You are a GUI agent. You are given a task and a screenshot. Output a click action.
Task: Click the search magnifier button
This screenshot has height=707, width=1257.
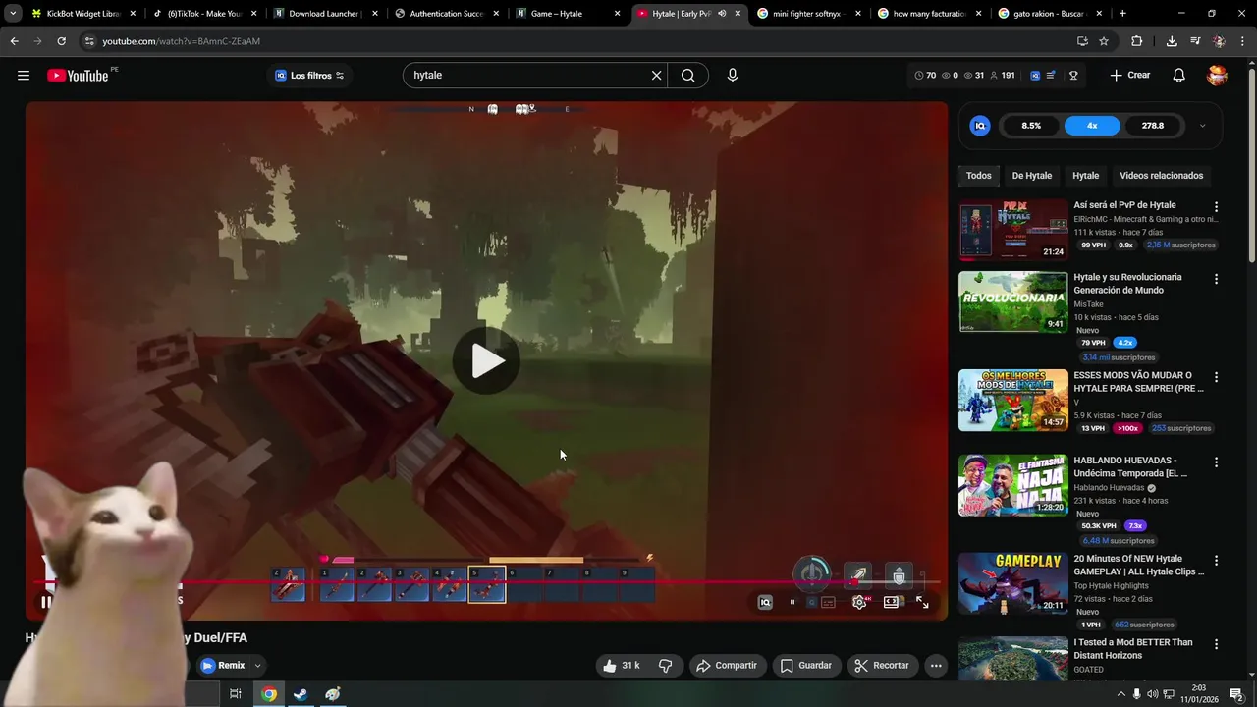click(687, 76)
